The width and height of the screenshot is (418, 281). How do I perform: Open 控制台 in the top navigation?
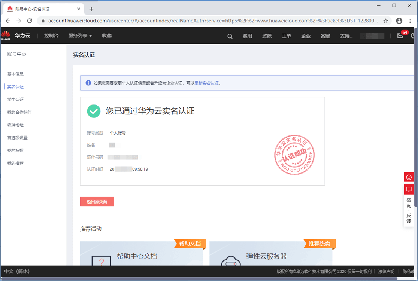(x=51, y=36)
